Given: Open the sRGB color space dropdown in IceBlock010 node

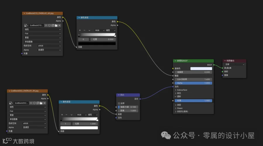Looking at the screenshot, I should tap(49, 46).
